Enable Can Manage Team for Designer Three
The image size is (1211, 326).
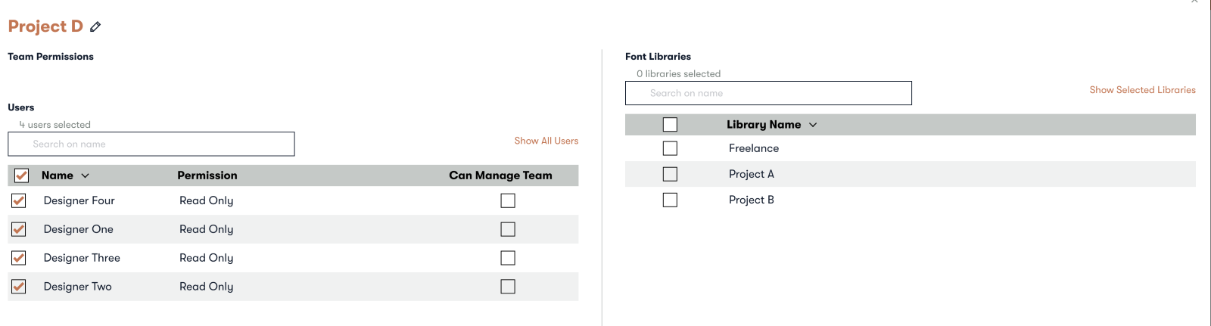click(x=508, y=258)
